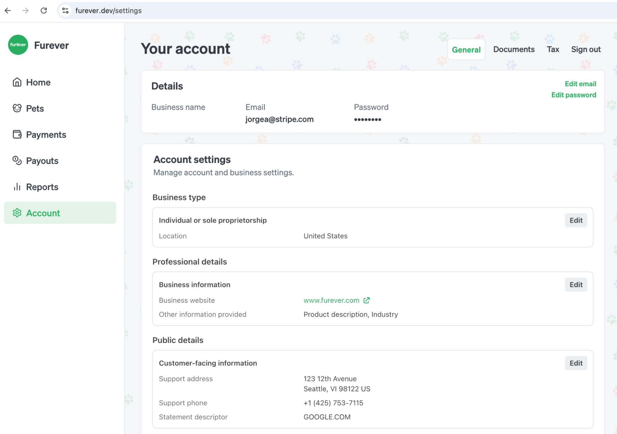Screen dimensions: 617x434
Task: Click Edit email link
Action: point(580,84)
